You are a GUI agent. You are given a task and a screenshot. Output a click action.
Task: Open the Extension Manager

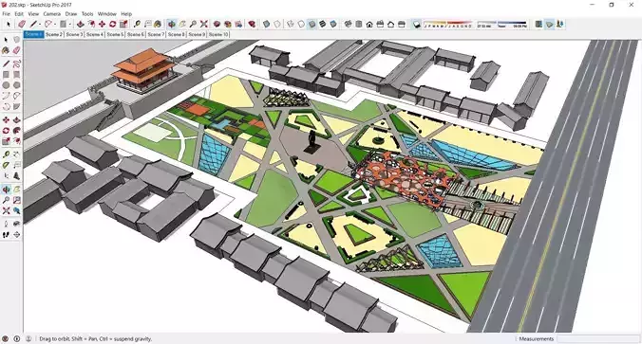[252, 24]
